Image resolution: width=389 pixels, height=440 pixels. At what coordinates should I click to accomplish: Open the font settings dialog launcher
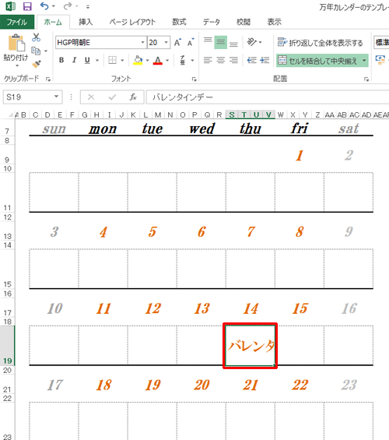point(194,79)
